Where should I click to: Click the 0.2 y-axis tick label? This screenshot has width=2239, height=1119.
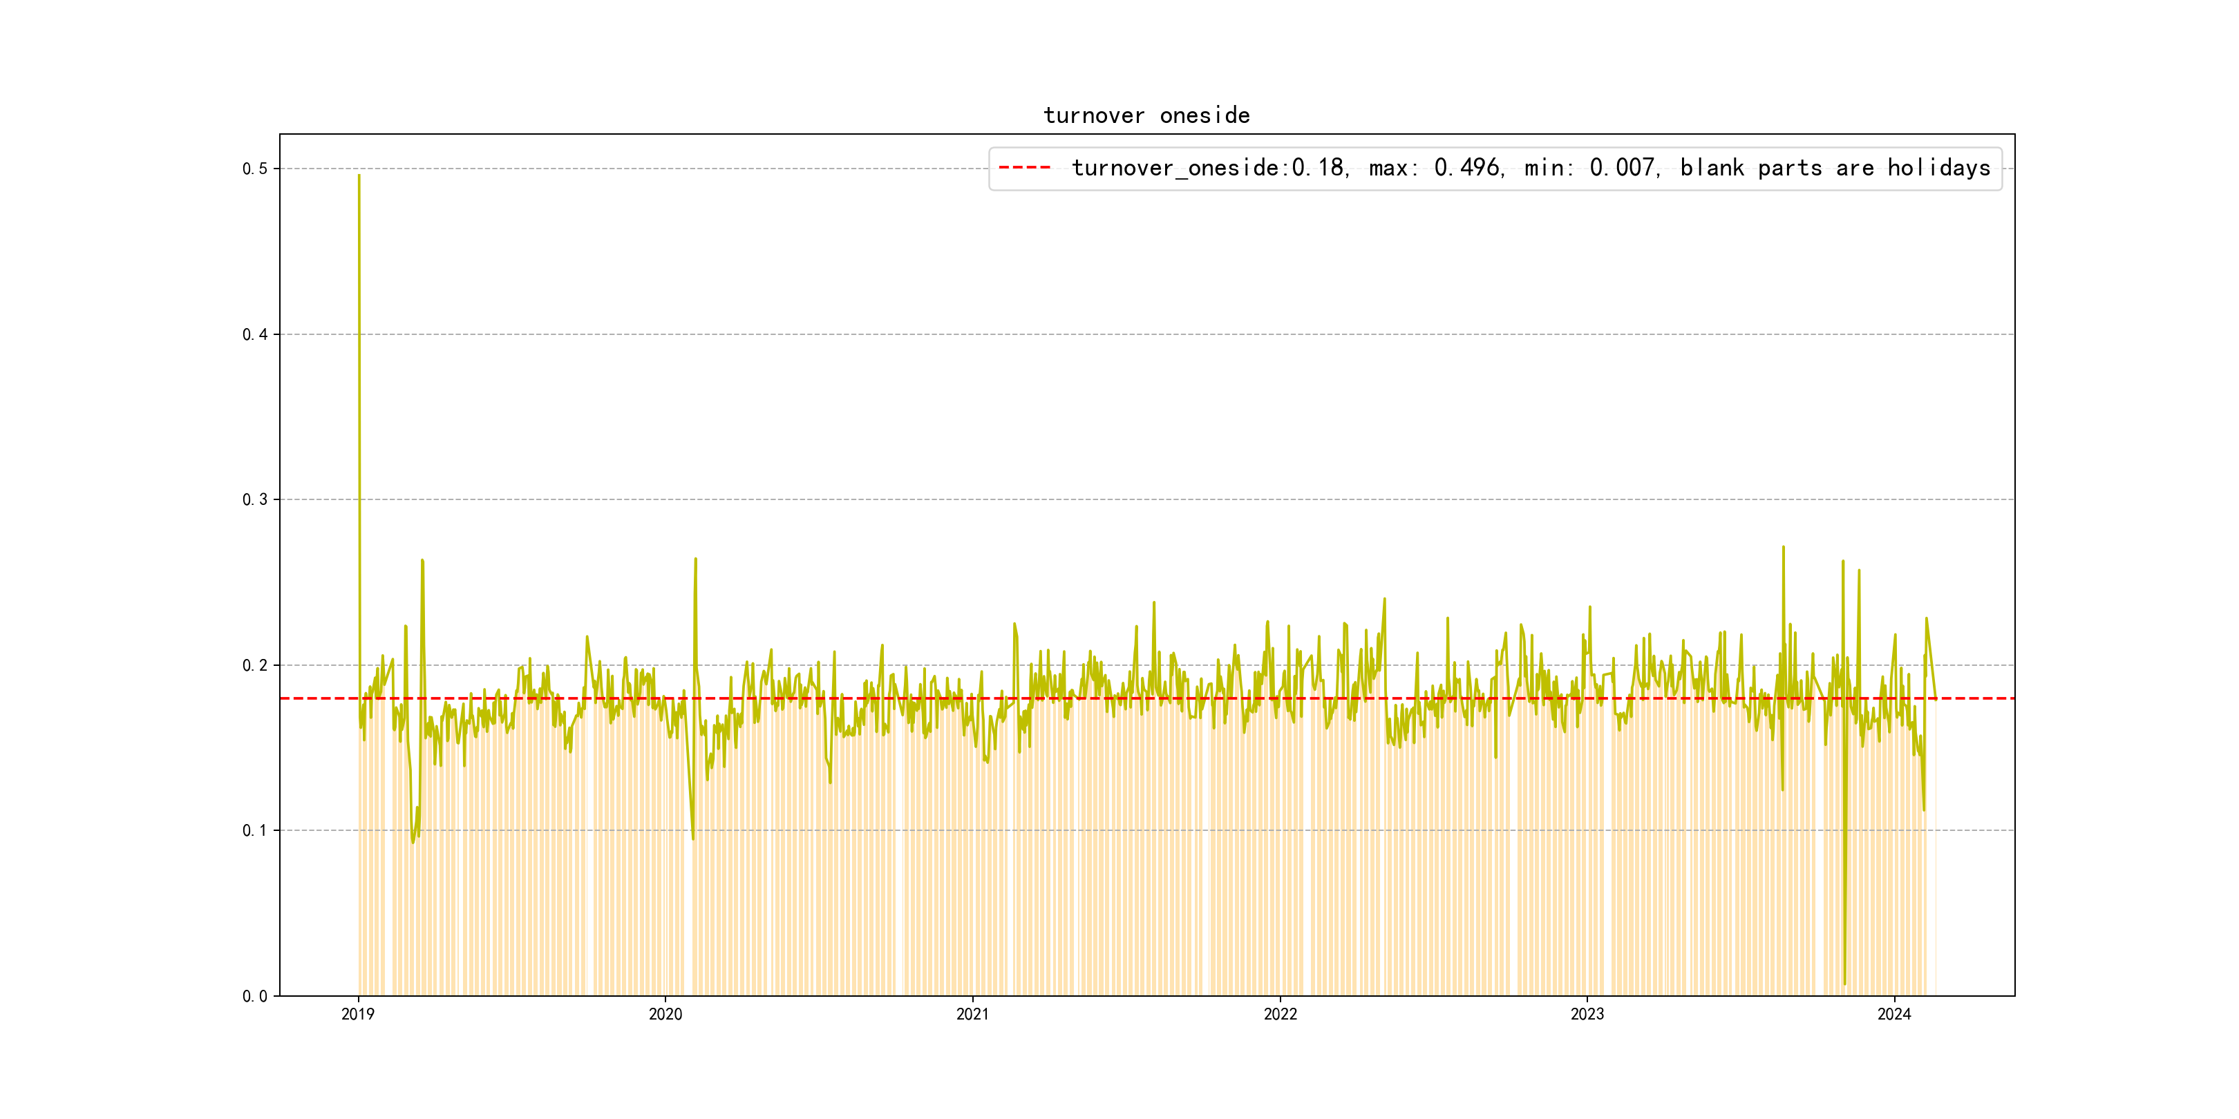tap(255, 665)
